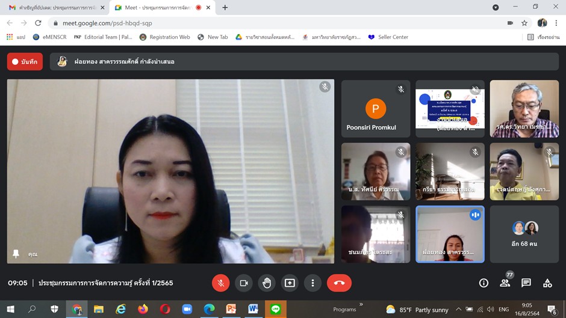Open the three-dot more options menu
This screenshot has height=318, width=566.
click(x=313, y=283)
